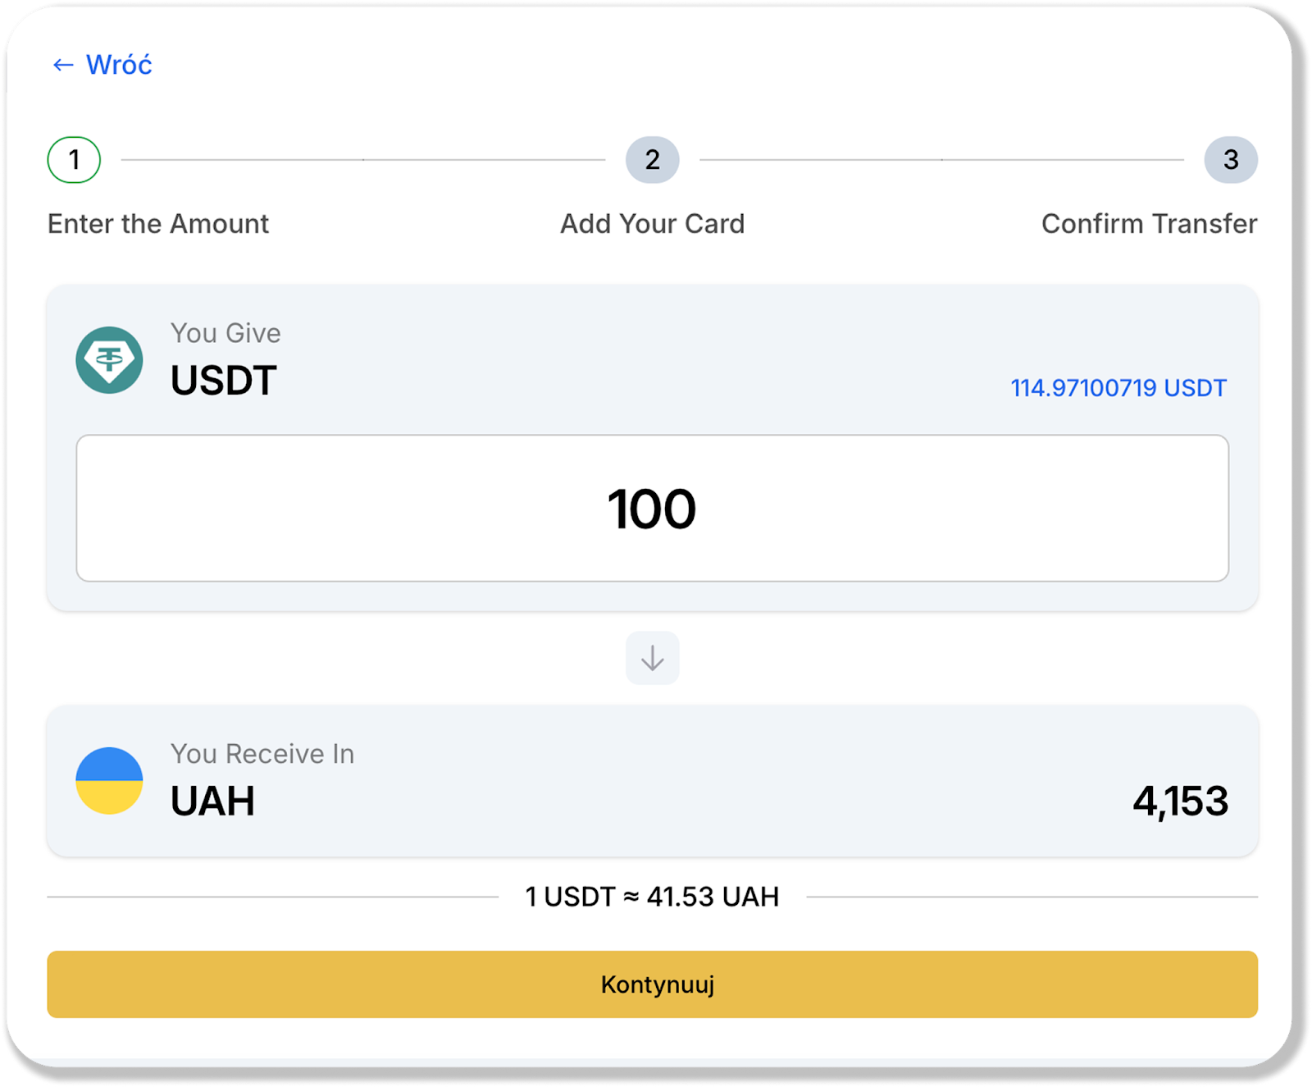Click the back arrow icon
The width and height of the screenshot is (1312, 1087).
coord(63,65)
